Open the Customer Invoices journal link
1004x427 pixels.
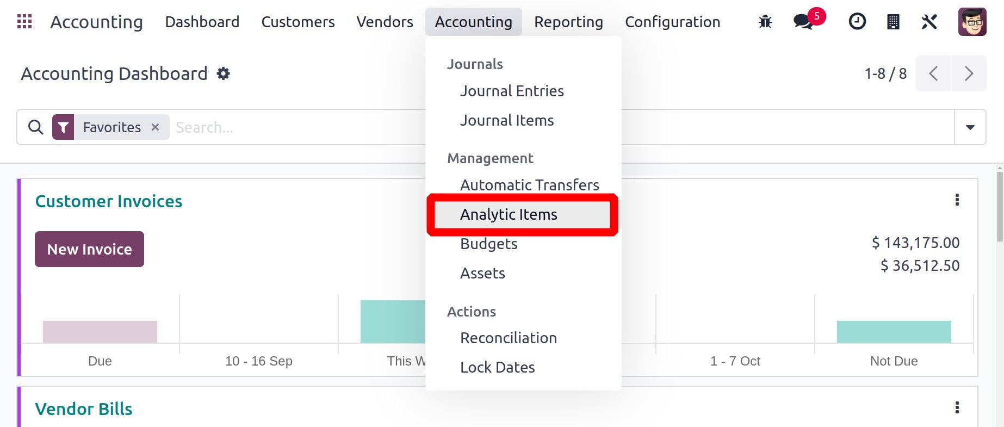click(x=109, y=201)
